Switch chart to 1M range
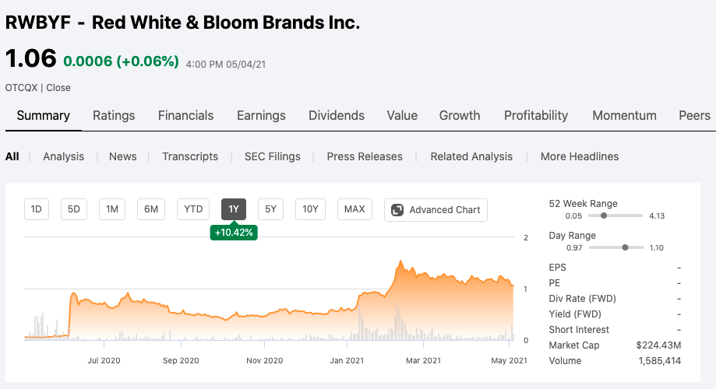Viewport: 716px width, 389px height. [x=112, y=209]
